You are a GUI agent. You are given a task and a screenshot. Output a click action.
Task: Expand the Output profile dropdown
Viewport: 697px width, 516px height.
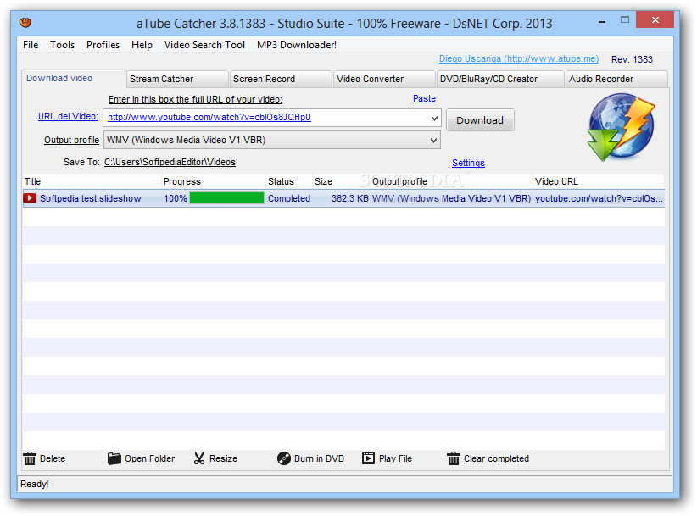pyautogui.click(x=432, y=140)
